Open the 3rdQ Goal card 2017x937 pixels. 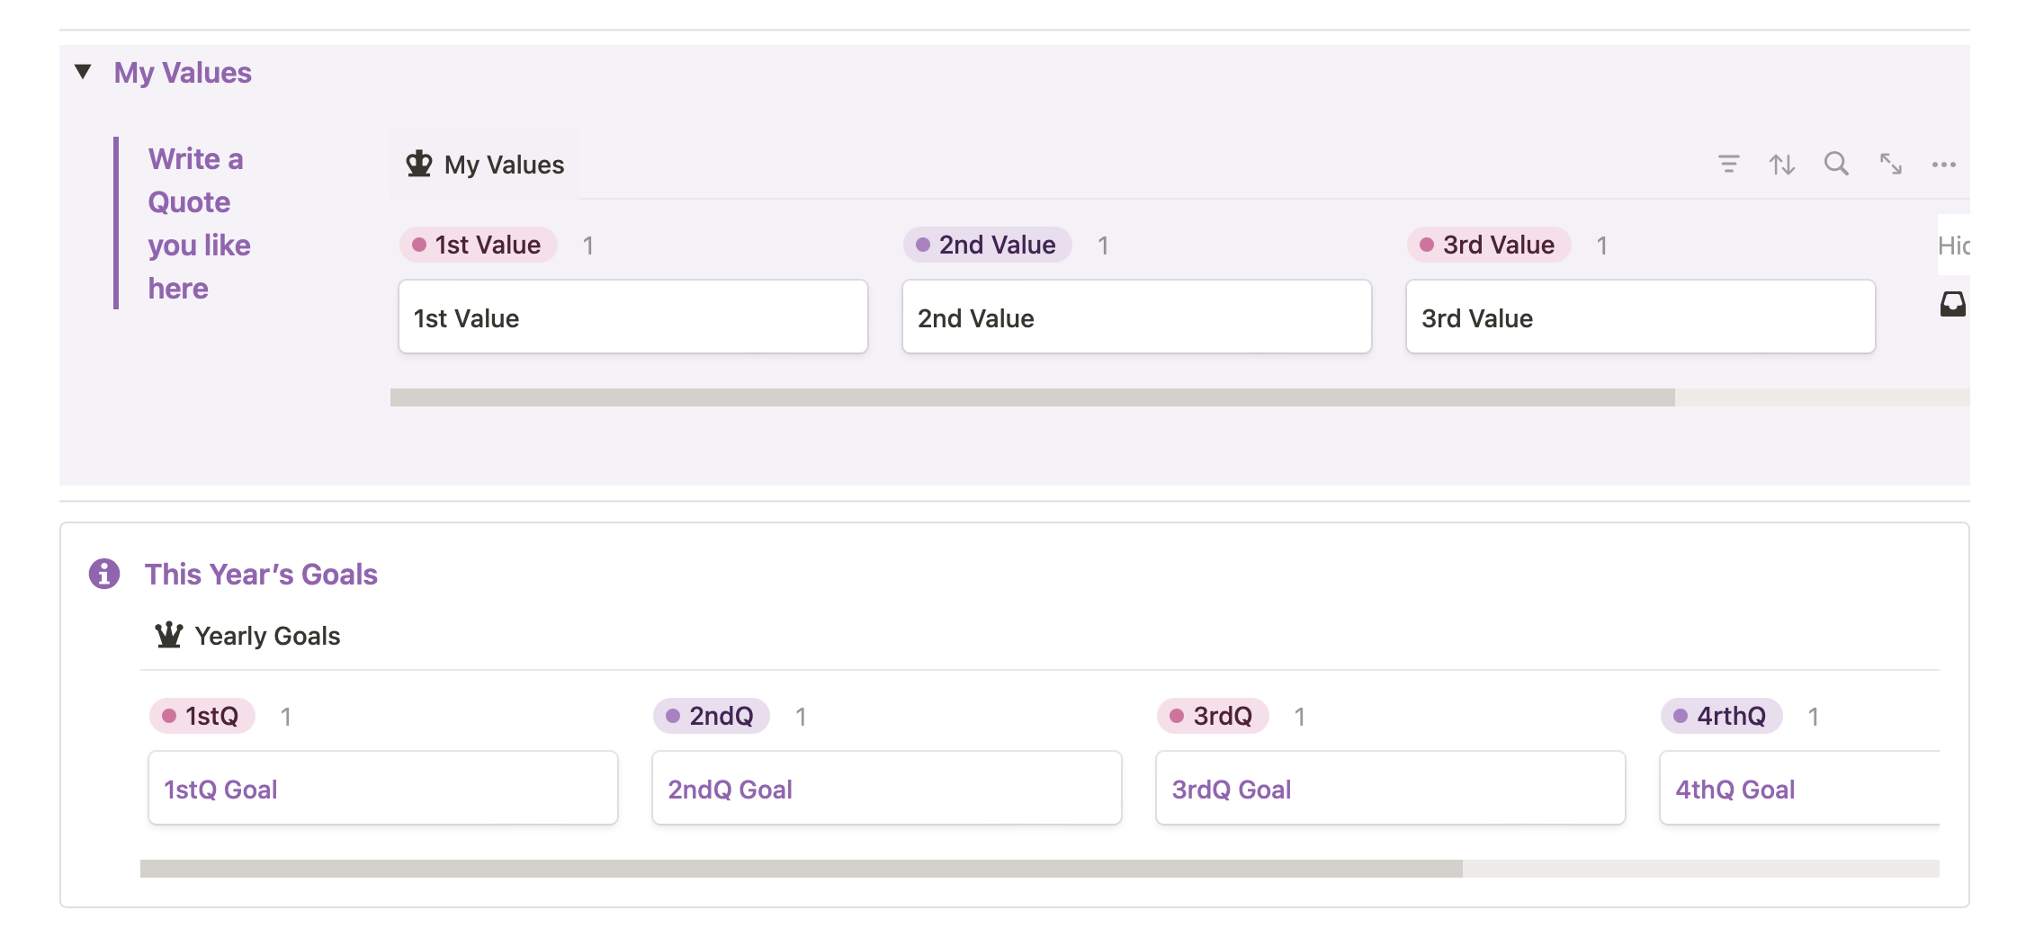tap(1390, 789)
